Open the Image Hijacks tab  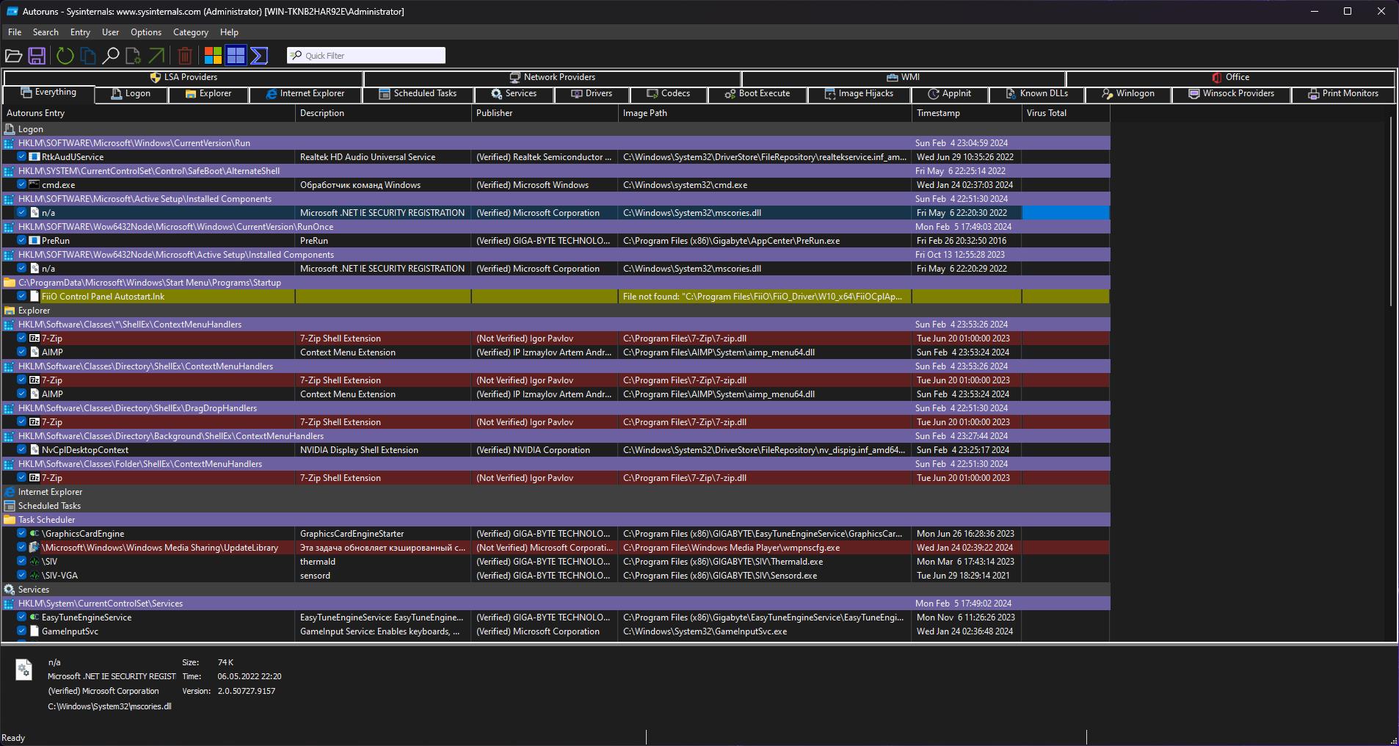click(859, 94)
